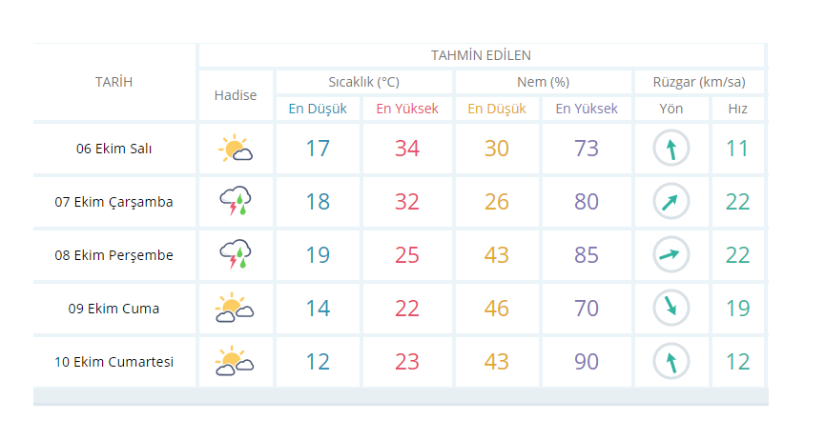Click the wind direction arrow for 06 Ekim Salı
This screenshot has height=440, width=825.
pyautogui.click(x=671, y=149)
